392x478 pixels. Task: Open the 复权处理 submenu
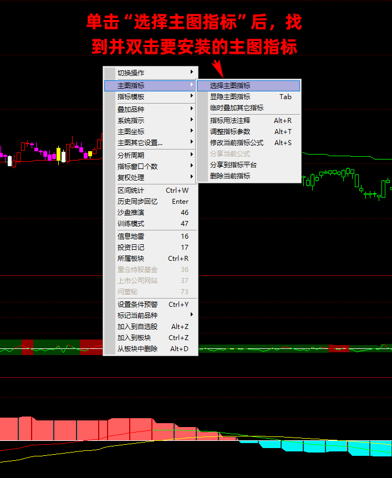tap(151, 177)
